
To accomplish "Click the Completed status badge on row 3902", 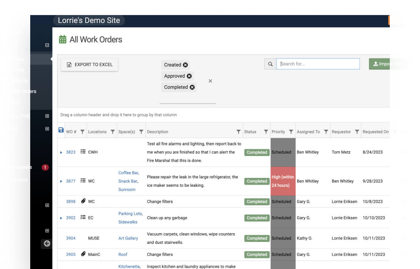I will (x=256, y=218).
